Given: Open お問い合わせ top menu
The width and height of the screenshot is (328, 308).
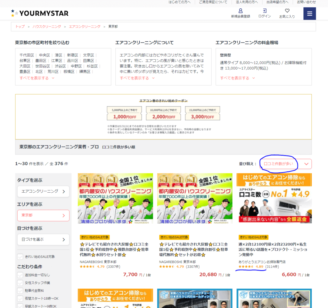Looking at the screenshot, I should 306,2.
